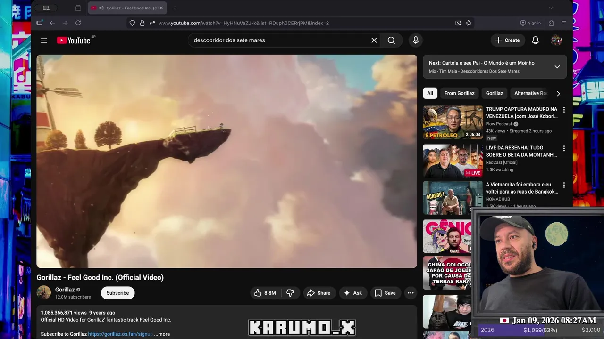
Task: Open the tab groups icon
Action: 78,8
